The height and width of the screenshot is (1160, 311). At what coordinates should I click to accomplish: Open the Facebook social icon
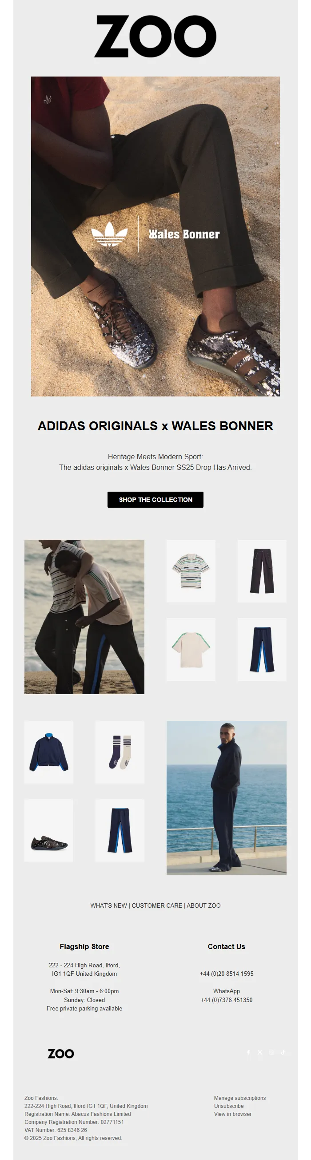pos(248,1052)
